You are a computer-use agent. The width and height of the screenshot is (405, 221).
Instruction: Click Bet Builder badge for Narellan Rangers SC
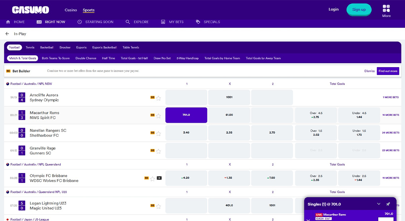pyautogui.click(x=152, y=133)
